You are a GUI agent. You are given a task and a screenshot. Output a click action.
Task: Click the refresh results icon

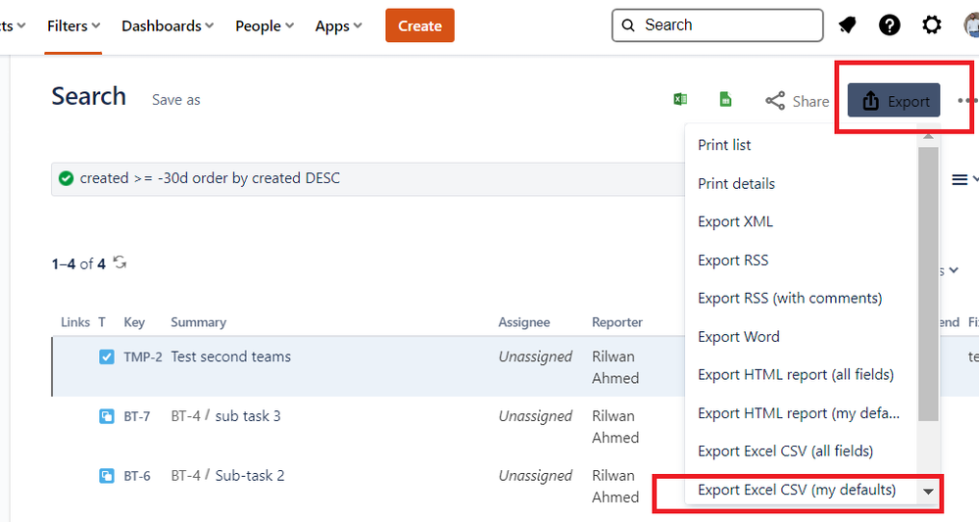(120, 262)
